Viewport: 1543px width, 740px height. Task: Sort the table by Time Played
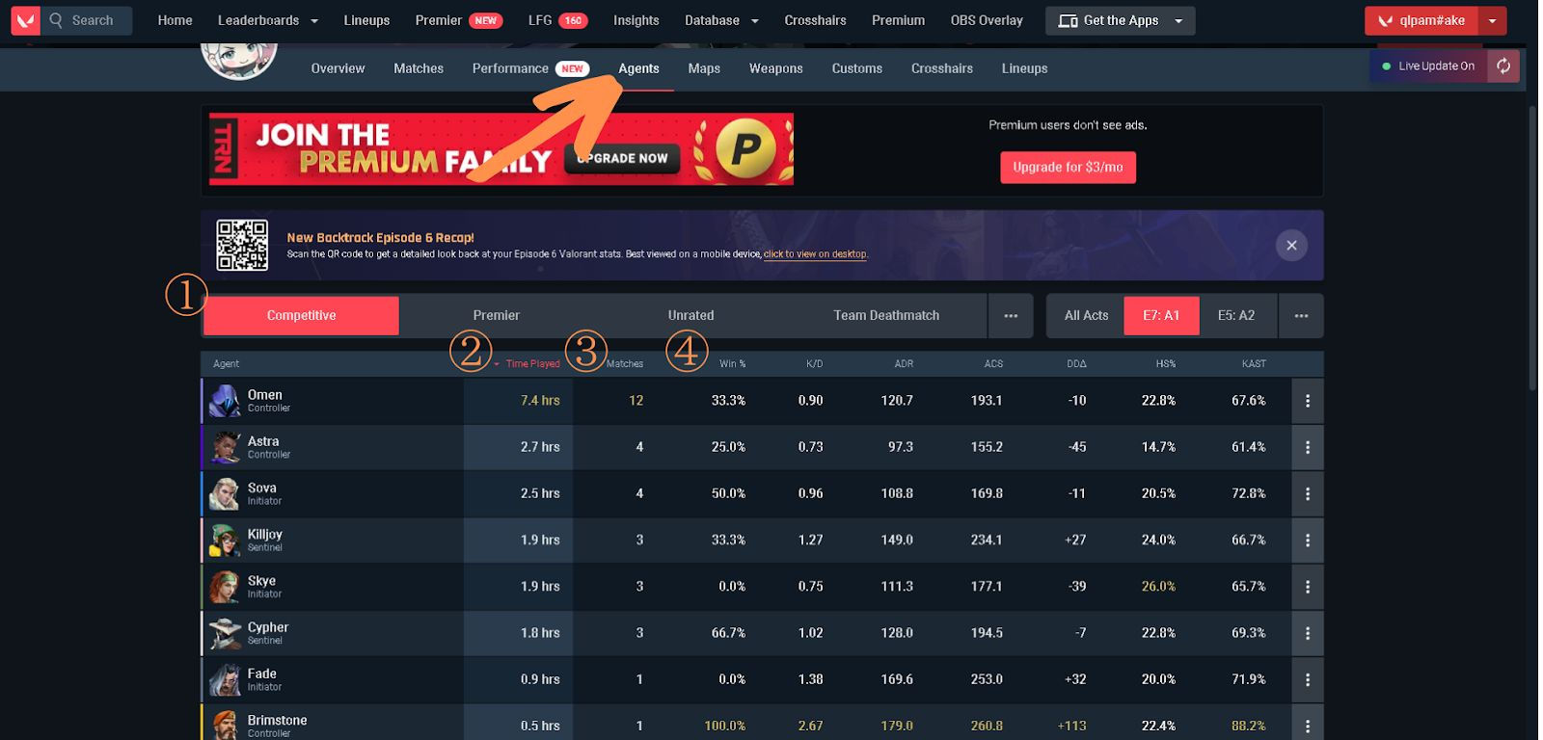(x=532, y=364)
